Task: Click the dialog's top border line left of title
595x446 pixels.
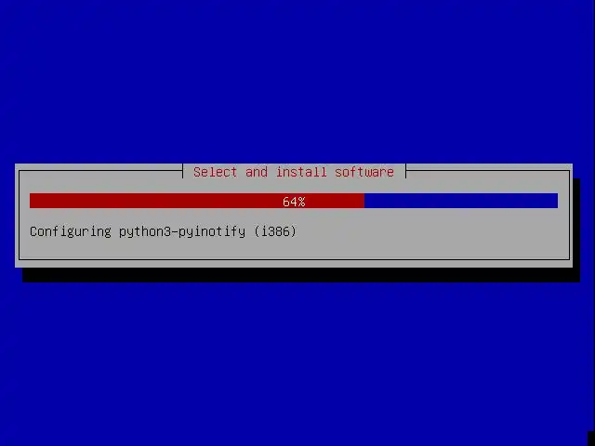Action: pyautogui.click(x=101, y=171)
